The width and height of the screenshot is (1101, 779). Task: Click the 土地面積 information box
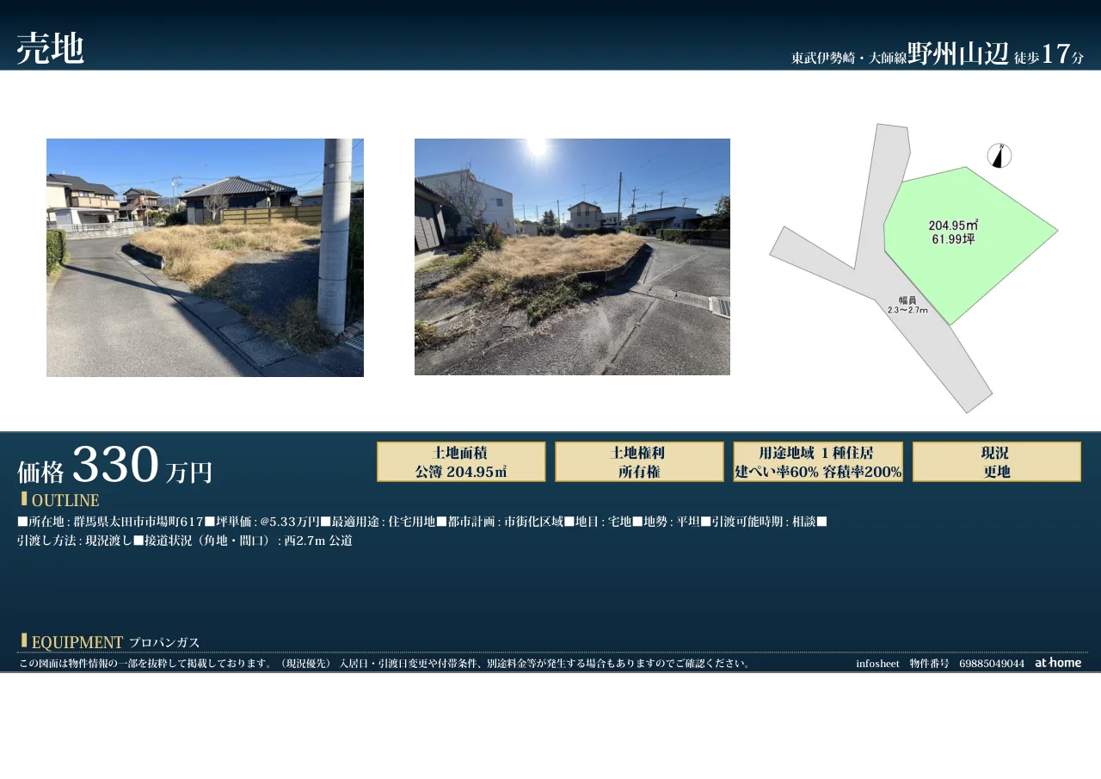point(461,461)
